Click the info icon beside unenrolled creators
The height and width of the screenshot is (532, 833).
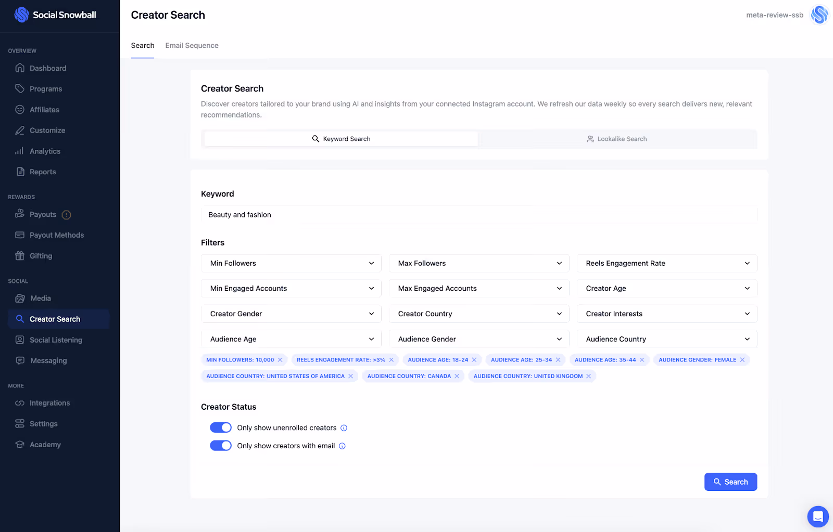pyautogui.click(x=344, y=428)
